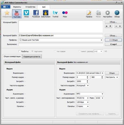The image size is (124, 125).
Task: Click the Исходный файл list area
Action: [x=61, y=26]
